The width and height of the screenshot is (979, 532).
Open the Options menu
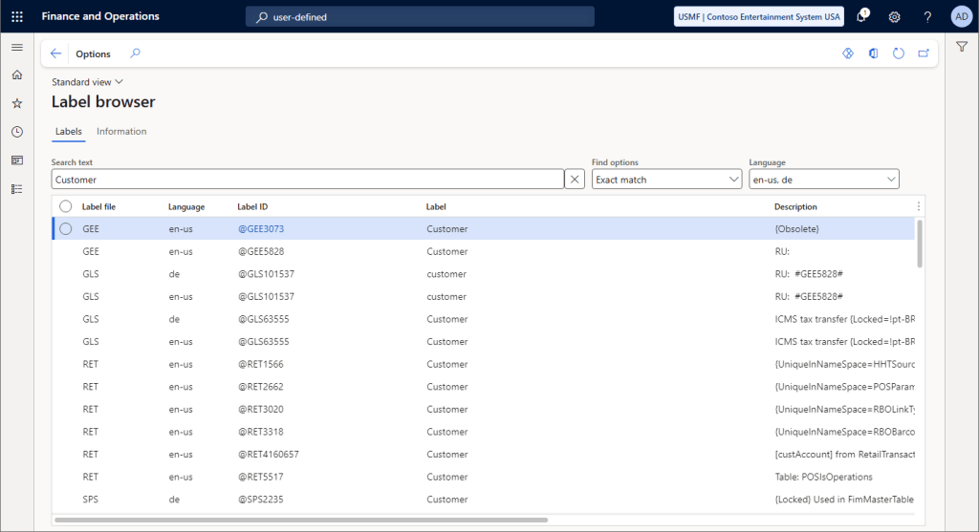click(x=93, y=53)
